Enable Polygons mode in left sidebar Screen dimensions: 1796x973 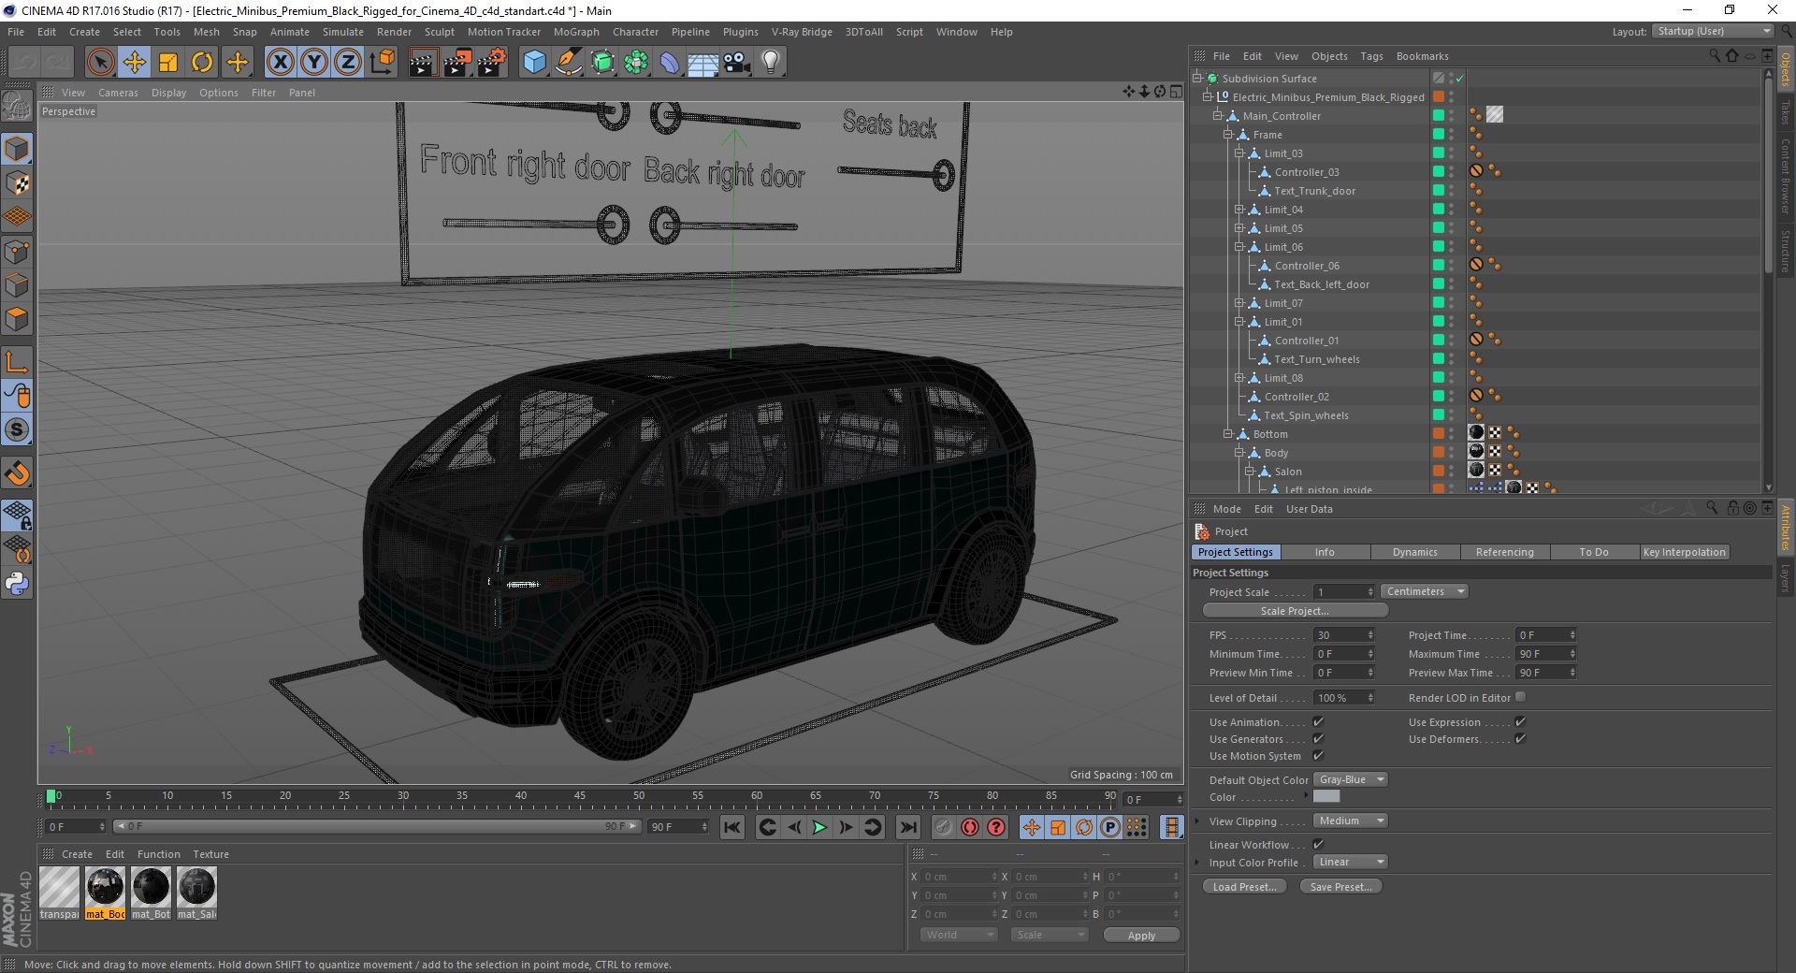(17, 319)
